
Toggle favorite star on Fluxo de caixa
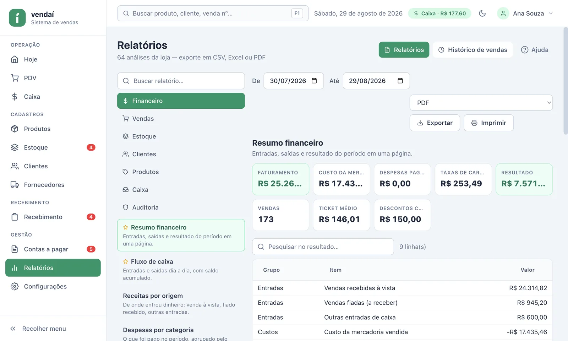(125, 261)
